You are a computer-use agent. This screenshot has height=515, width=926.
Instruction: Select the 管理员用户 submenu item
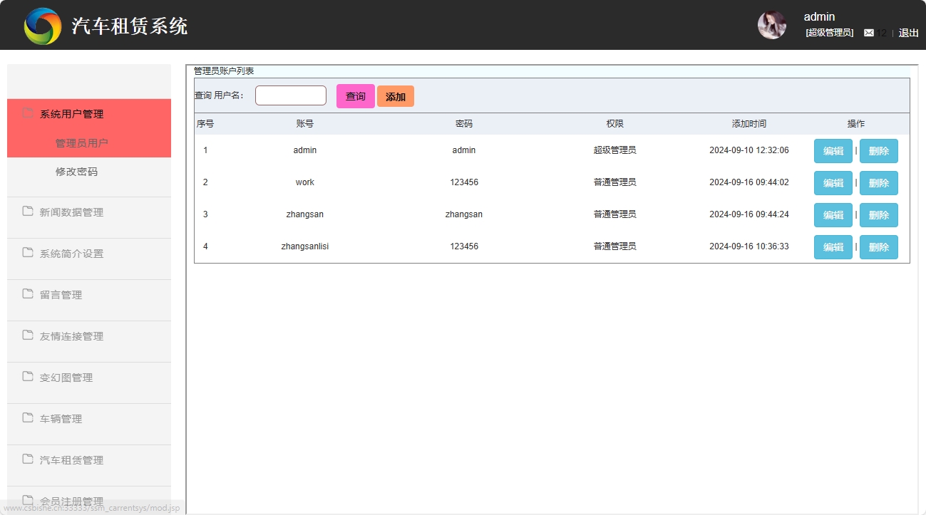[x=81, y=142]
